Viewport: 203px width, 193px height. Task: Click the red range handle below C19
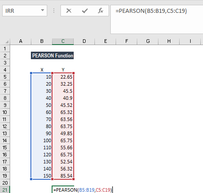(74, 179)
